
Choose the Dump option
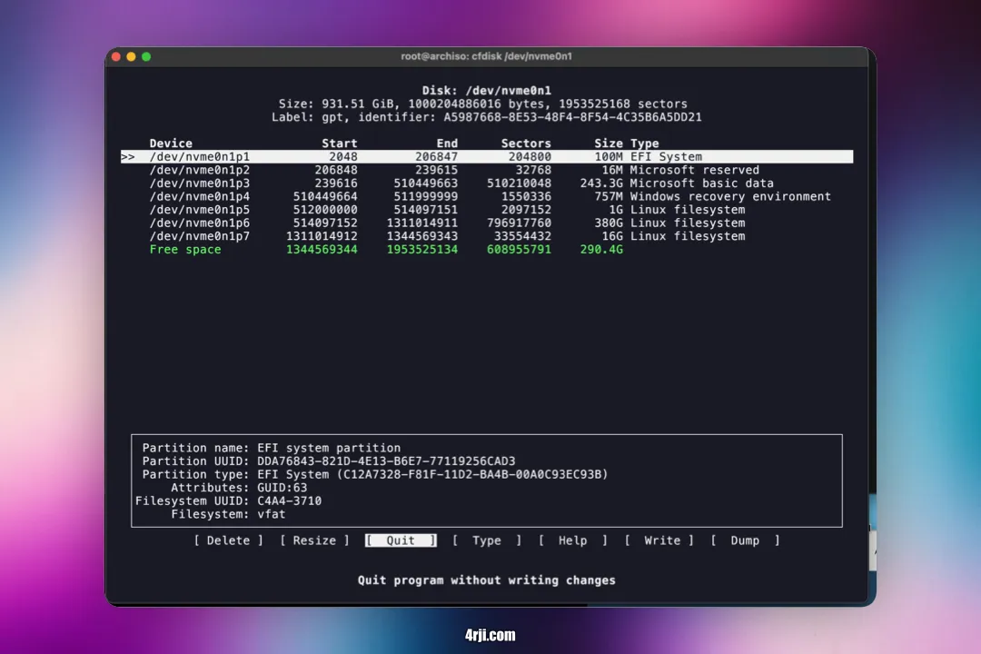747,540
